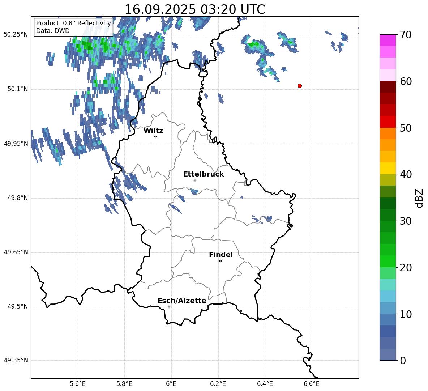Click the 49.5°N latitude label

click(x=18, y=306)
